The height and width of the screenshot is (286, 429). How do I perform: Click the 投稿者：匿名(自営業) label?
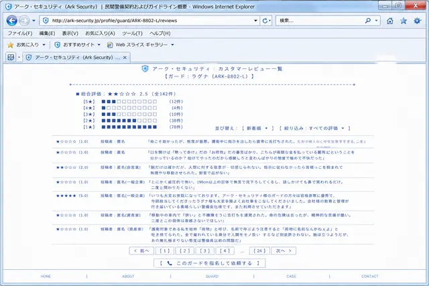(x=121, y=167)
